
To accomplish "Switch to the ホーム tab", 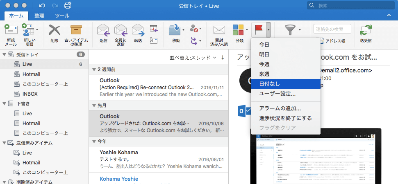I will pos(16,16).
